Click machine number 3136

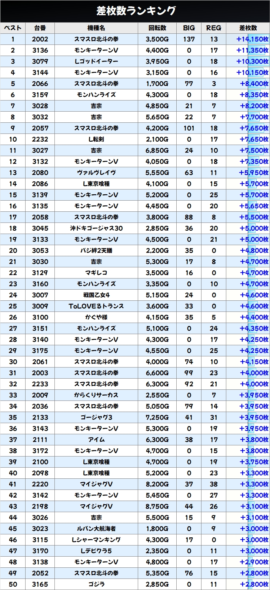pyautogui.click(x=40, y=50)
